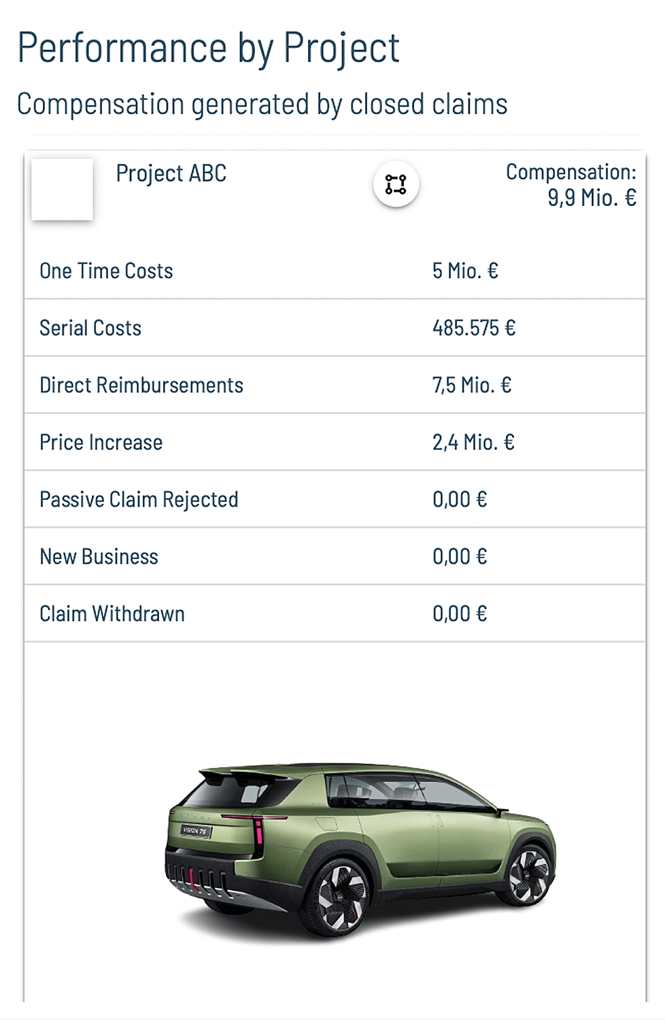This screenshot has width=665, height=1020.
Task: Select the Passive Claim Rejected row
Action: 335,499
